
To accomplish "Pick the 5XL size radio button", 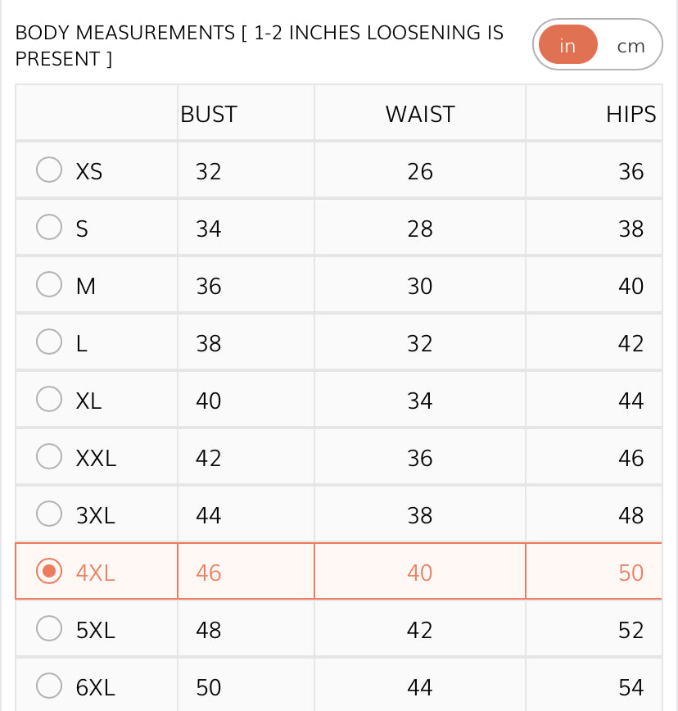I will [49, 628].
